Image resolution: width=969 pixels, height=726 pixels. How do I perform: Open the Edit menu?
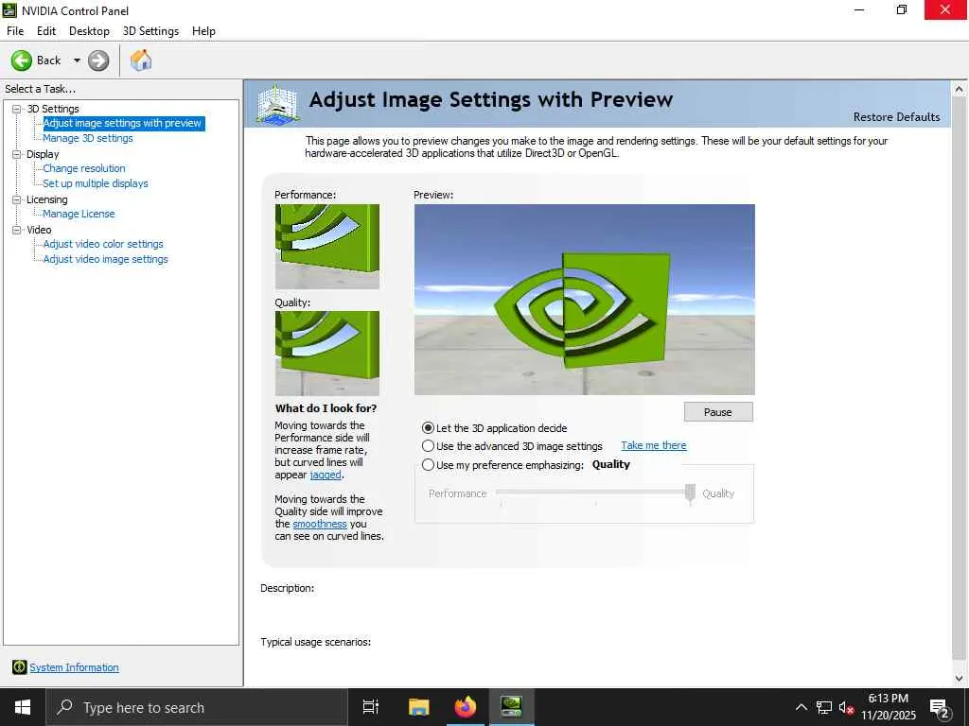tap(46, 31)
